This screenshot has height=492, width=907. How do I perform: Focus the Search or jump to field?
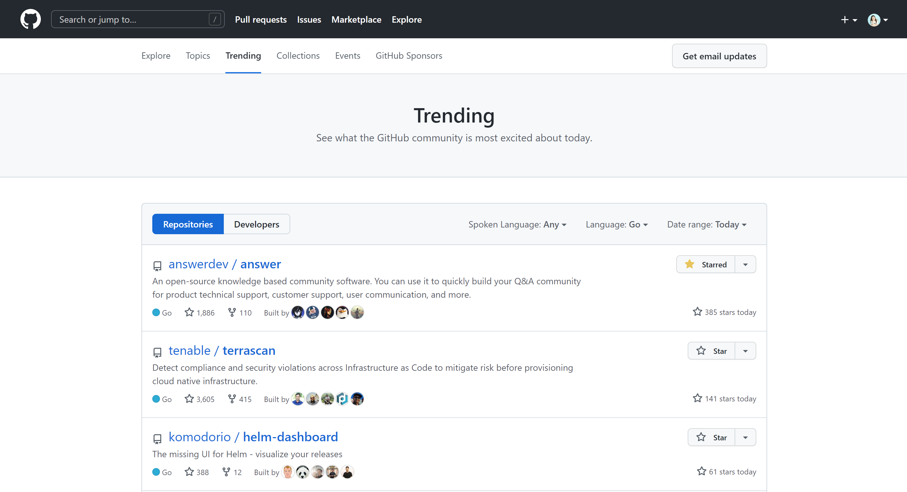(138, 19)
